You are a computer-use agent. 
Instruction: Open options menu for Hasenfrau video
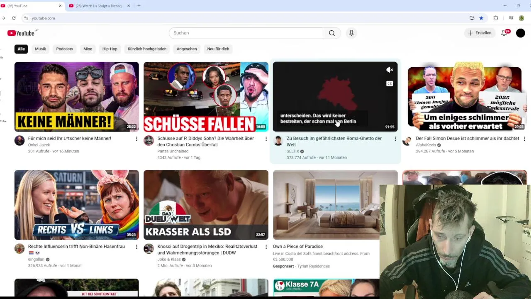tap(136, 247)
